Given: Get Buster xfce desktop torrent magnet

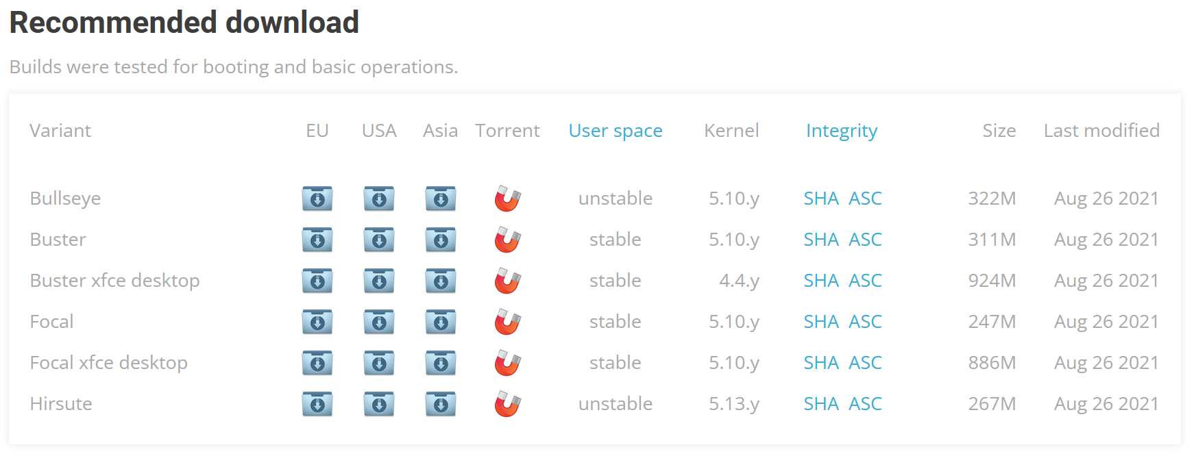Looking at the screenshot, I should pyautogui.click(x=508, y=281).
